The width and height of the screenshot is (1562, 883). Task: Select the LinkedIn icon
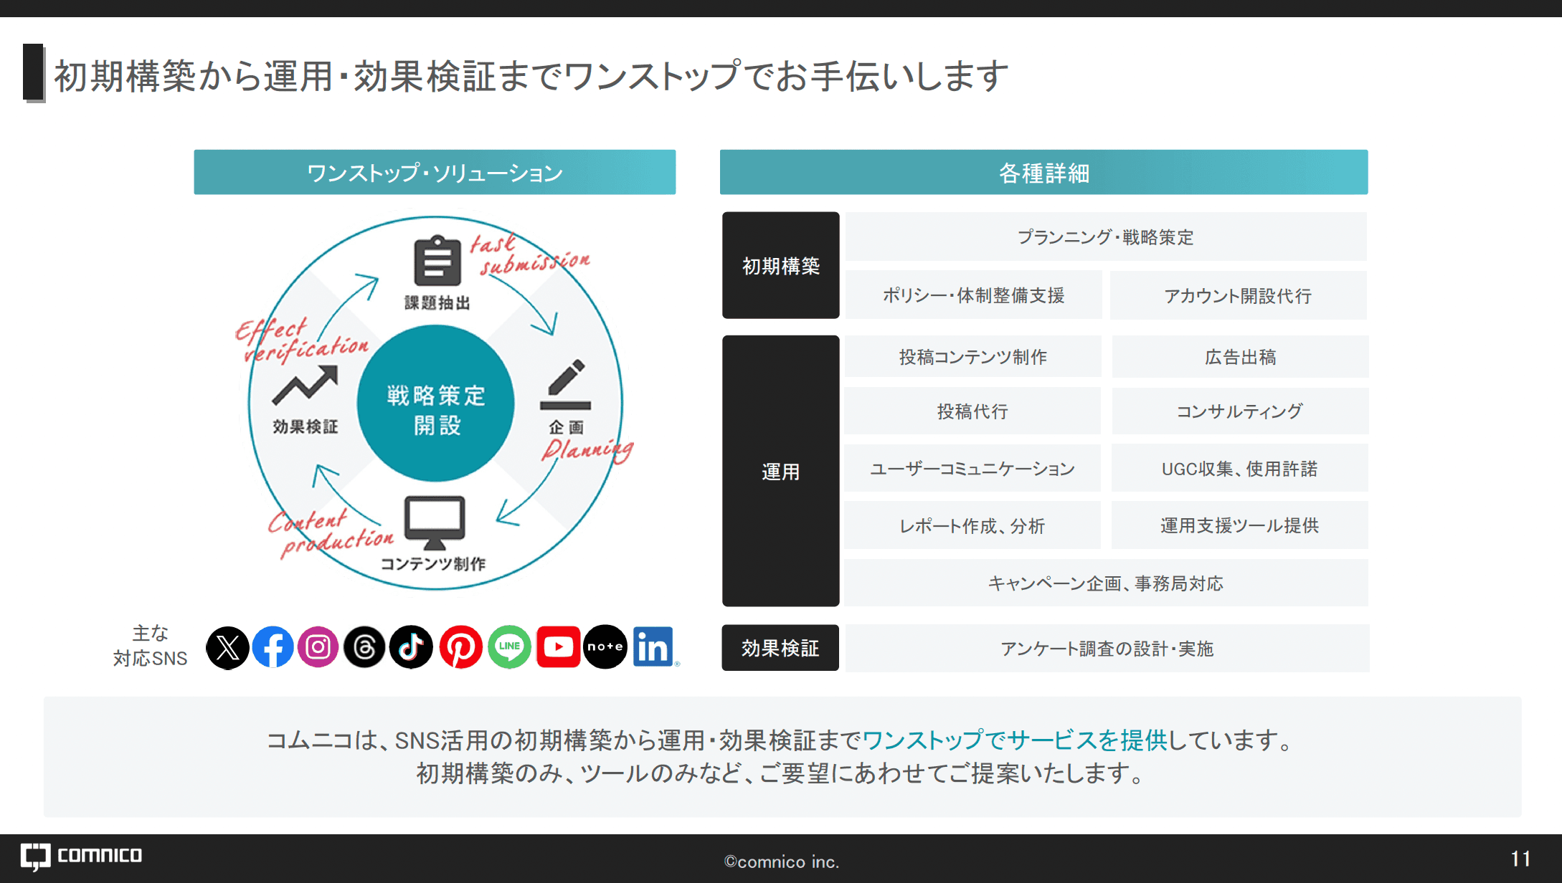tap(653, 647)
